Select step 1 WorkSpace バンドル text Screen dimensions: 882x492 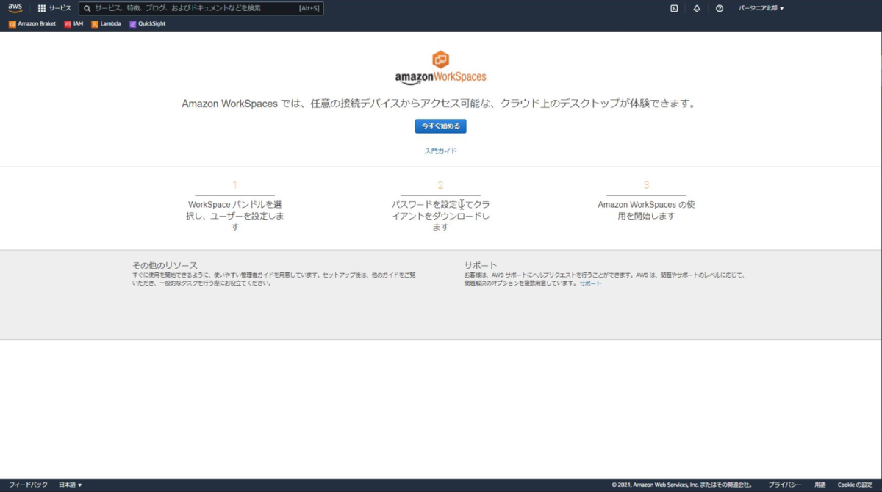(x=235, y=216)
